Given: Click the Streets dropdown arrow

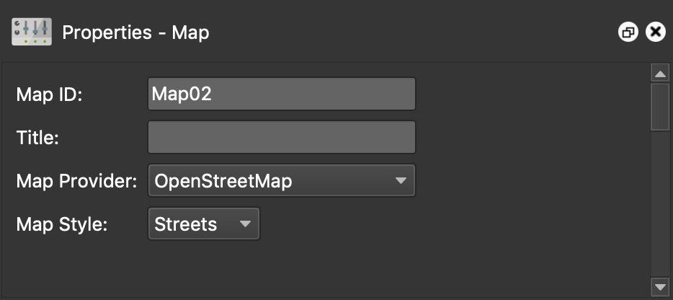Looking at the screenshot, I should pos(245,224).
